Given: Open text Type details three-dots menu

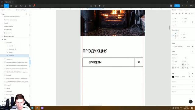Looking at the screenshot, I should [x=193, y=68].
